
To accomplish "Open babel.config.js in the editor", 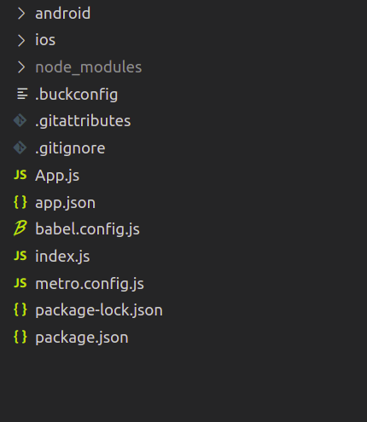I will (87, 229).
